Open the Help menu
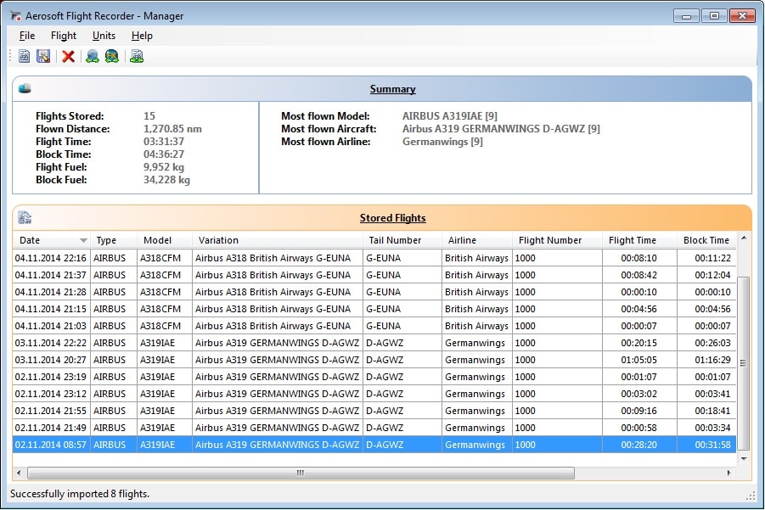765x510 pixels. pyautogui.click(x=142, y=36)
